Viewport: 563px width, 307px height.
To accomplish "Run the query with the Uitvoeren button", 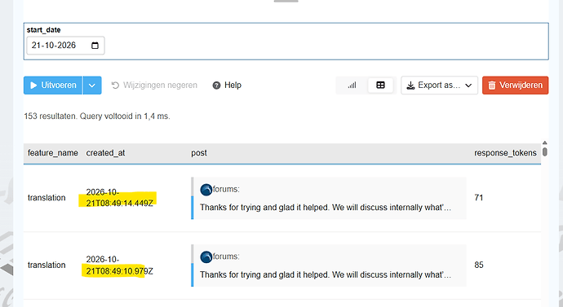I will click(53, 86).
